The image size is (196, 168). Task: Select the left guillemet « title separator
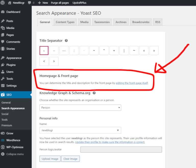[x=144, y=50]
